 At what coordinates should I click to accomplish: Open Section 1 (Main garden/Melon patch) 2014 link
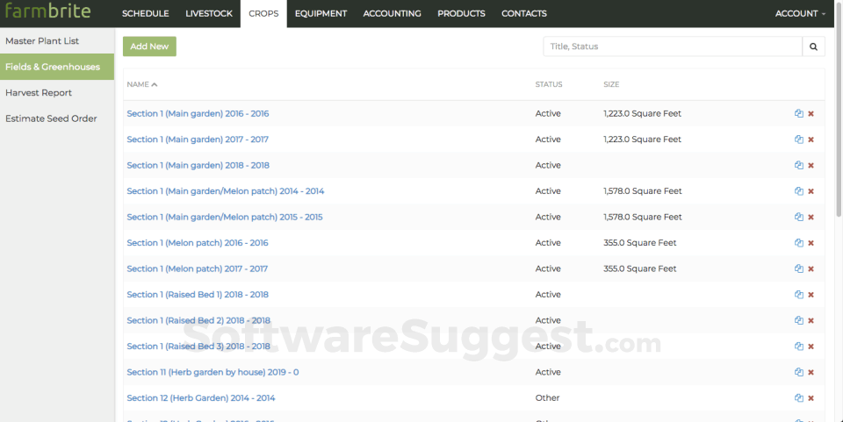click(x=226, y=191)
